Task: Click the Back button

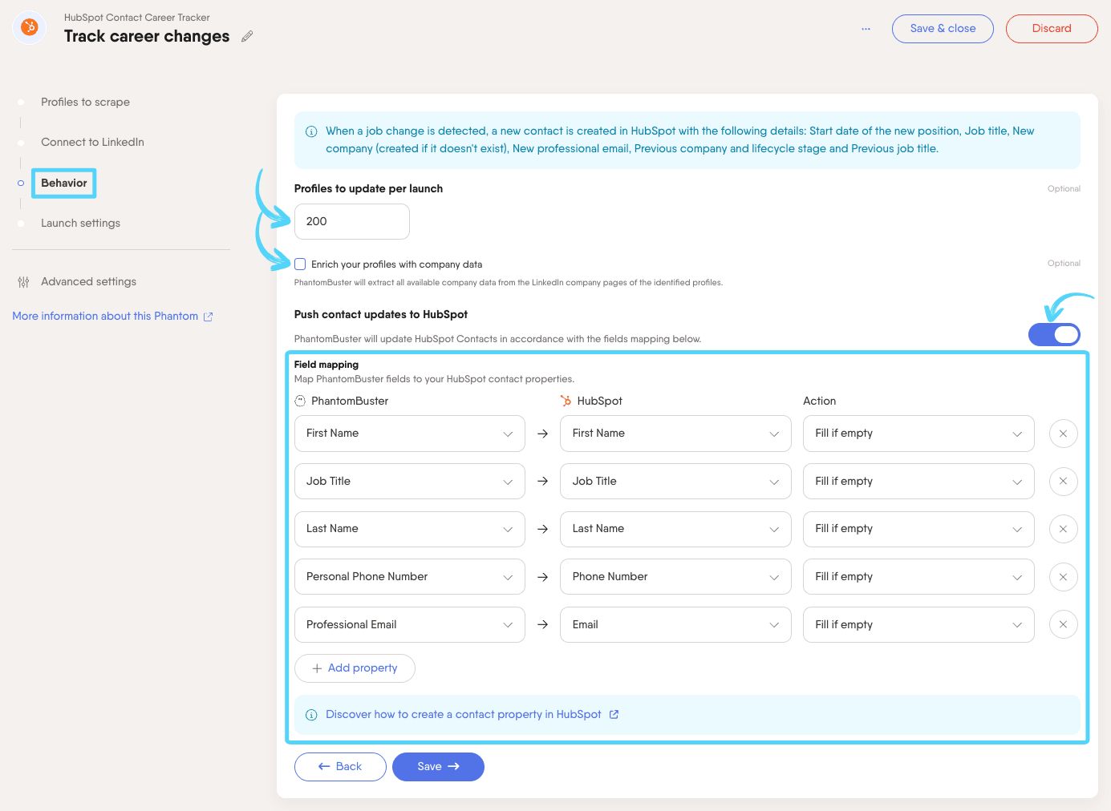Action: 340,767
